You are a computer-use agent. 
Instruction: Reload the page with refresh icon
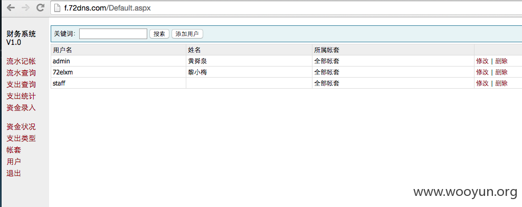click(40, 8)
